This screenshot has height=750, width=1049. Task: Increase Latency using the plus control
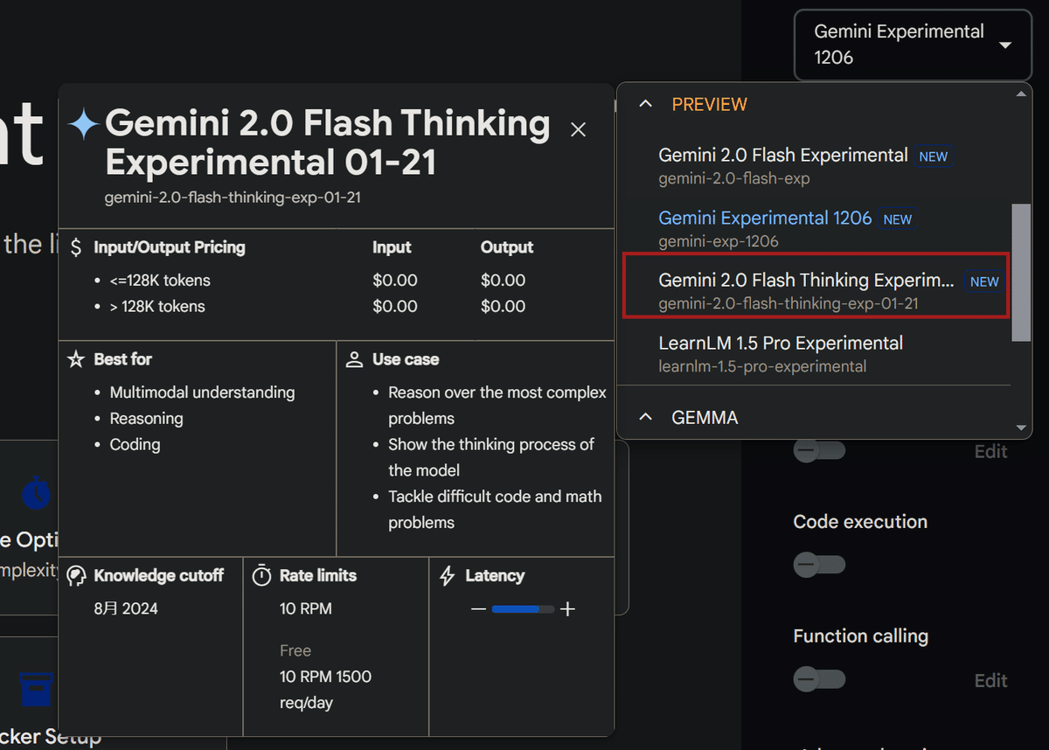[568, 609]
